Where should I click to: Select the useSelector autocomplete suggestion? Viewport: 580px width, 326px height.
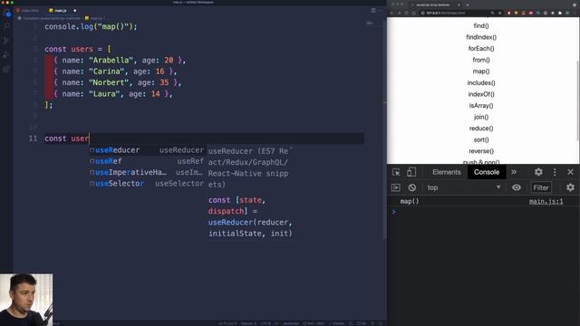147,183
